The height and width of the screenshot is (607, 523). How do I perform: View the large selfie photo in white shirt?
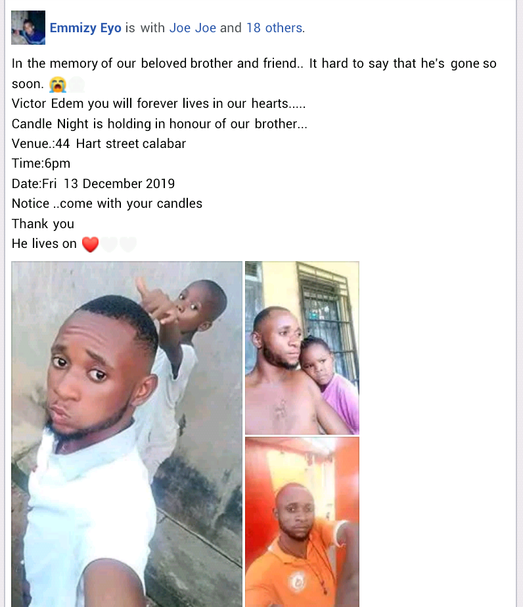pos(127,434)
